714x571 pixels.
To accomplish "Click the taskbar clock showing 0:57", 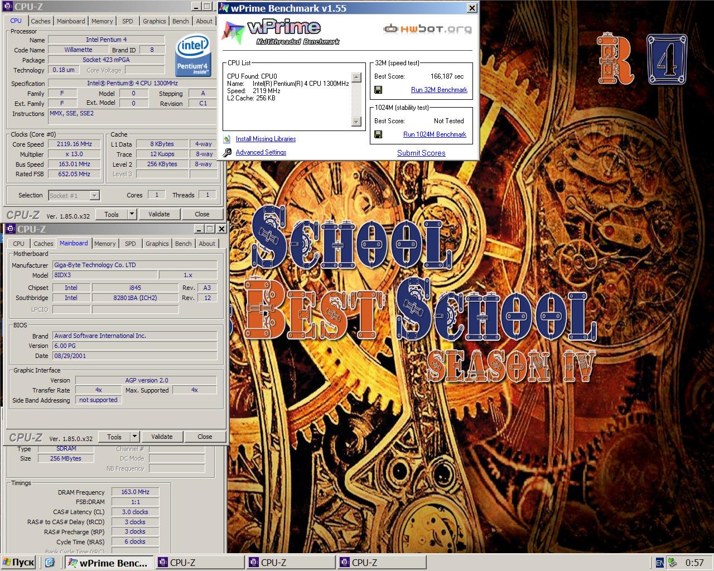I will click(694, 563).
